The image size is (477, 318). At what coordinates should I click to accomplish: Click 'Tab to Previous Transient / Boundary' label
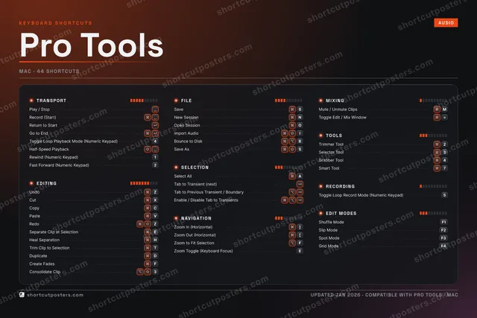[x=209, y=192]
